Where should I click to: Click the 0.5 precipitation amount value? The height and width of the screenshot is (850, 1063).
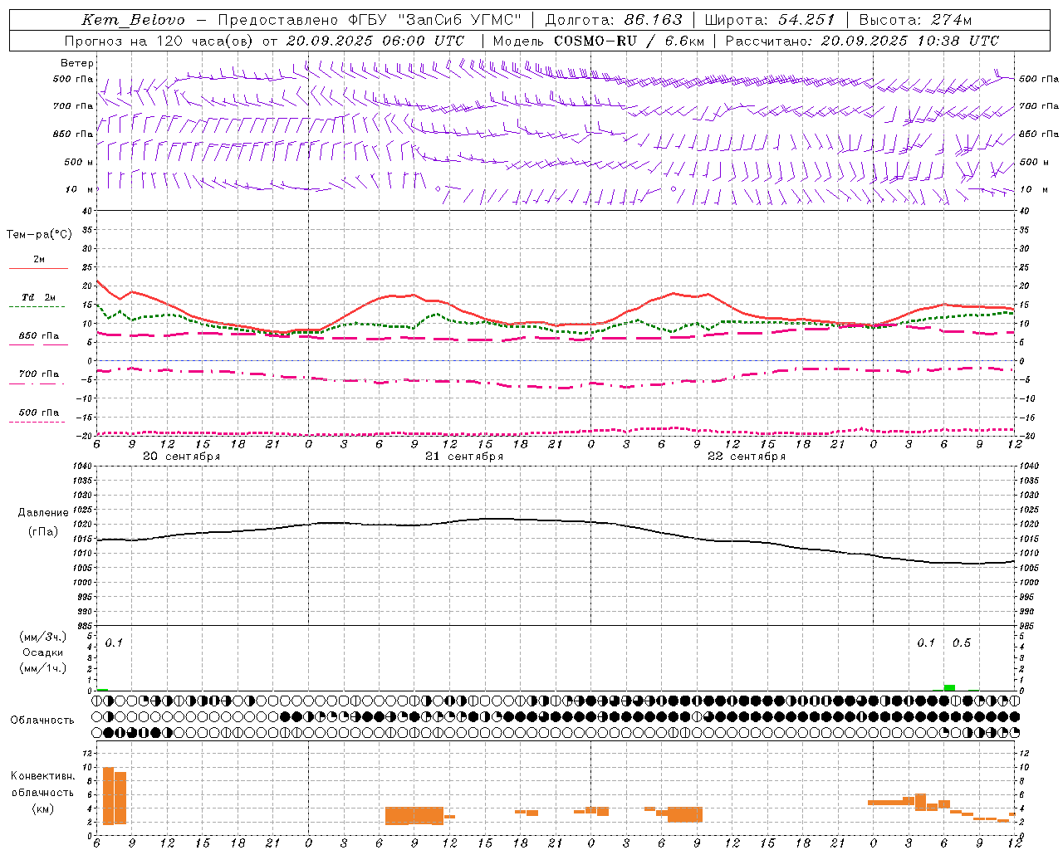tap(962, 643)
